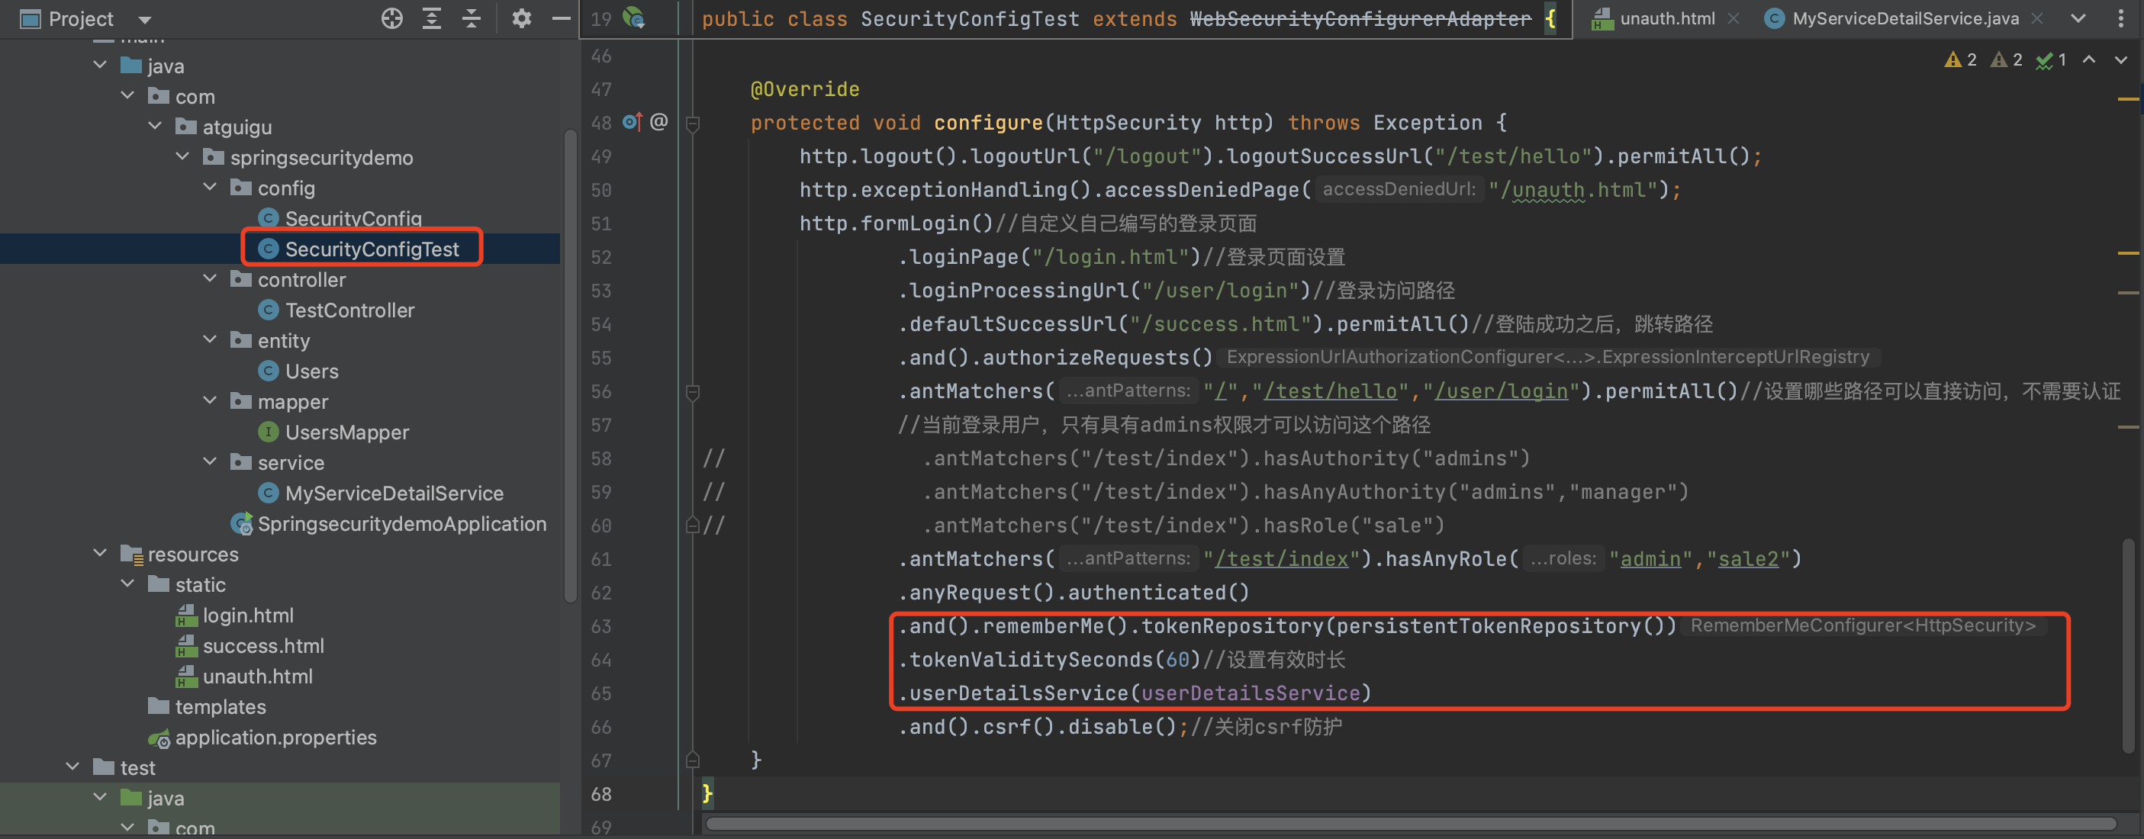Click the locate/select opened file crosshair icon
The width and height of the screenshot is (2144, 839).
pos(392,18)
